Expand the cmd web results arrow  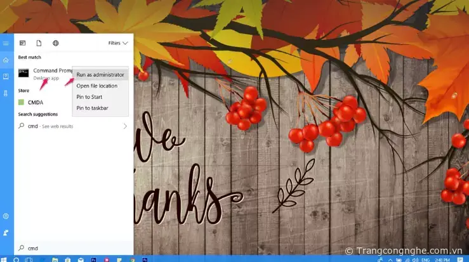coord(125,126)
